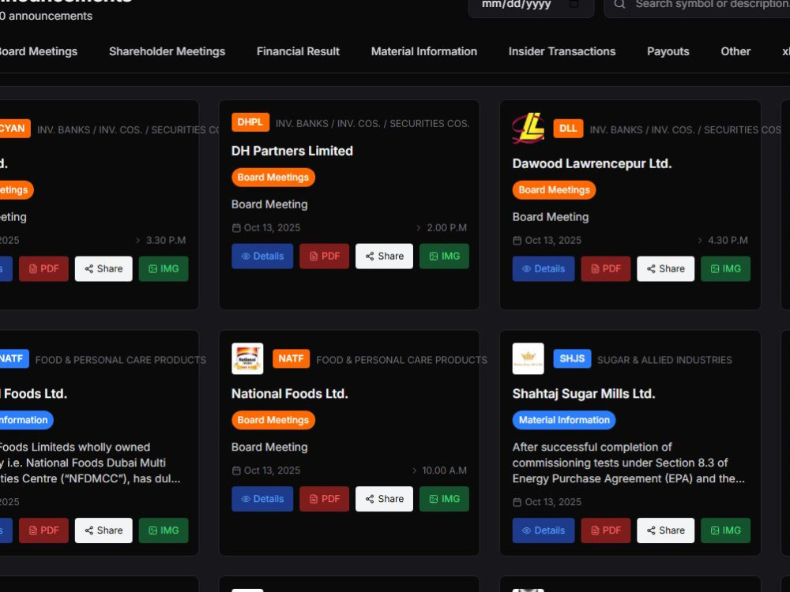Viewport: 790px width, 592px height.
Task: Open PDF for DH Partners Limited
Action: coord(325,257)
